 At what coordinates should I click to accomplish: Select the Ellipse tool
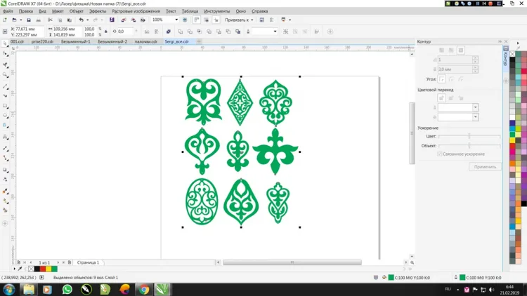click(5, 116)
